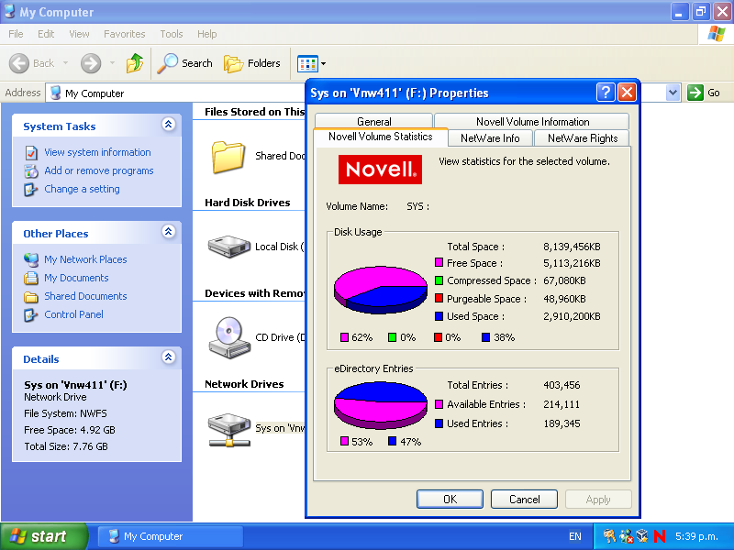
Task: Go to Shared Documents link in Other Places
Action: tap(85, 296)
